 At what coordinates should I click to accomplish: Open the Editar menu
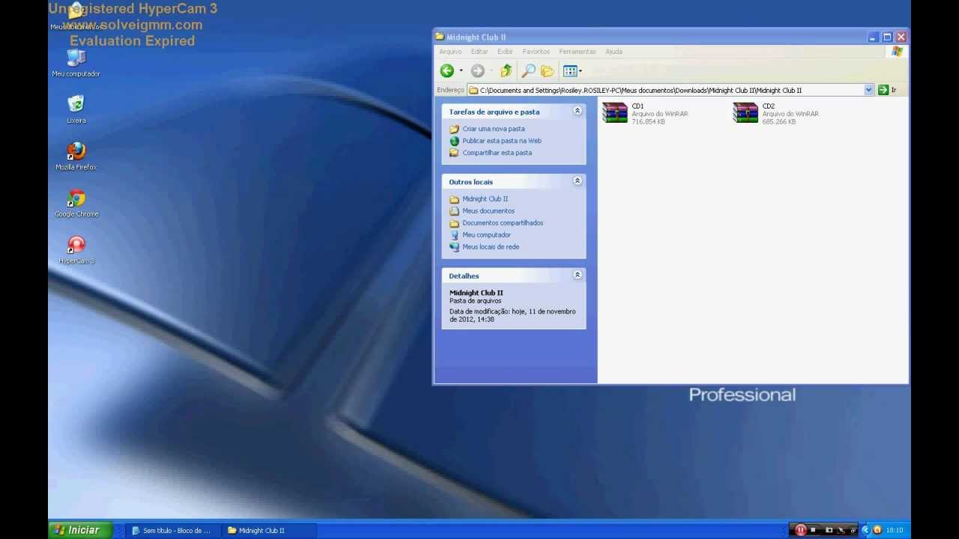(479, 52)
